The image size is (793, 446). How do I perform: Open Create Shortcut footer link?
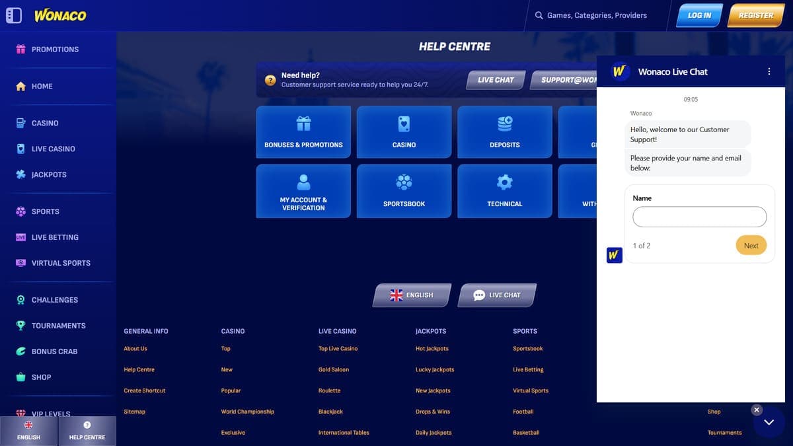[x=145, y=391]
